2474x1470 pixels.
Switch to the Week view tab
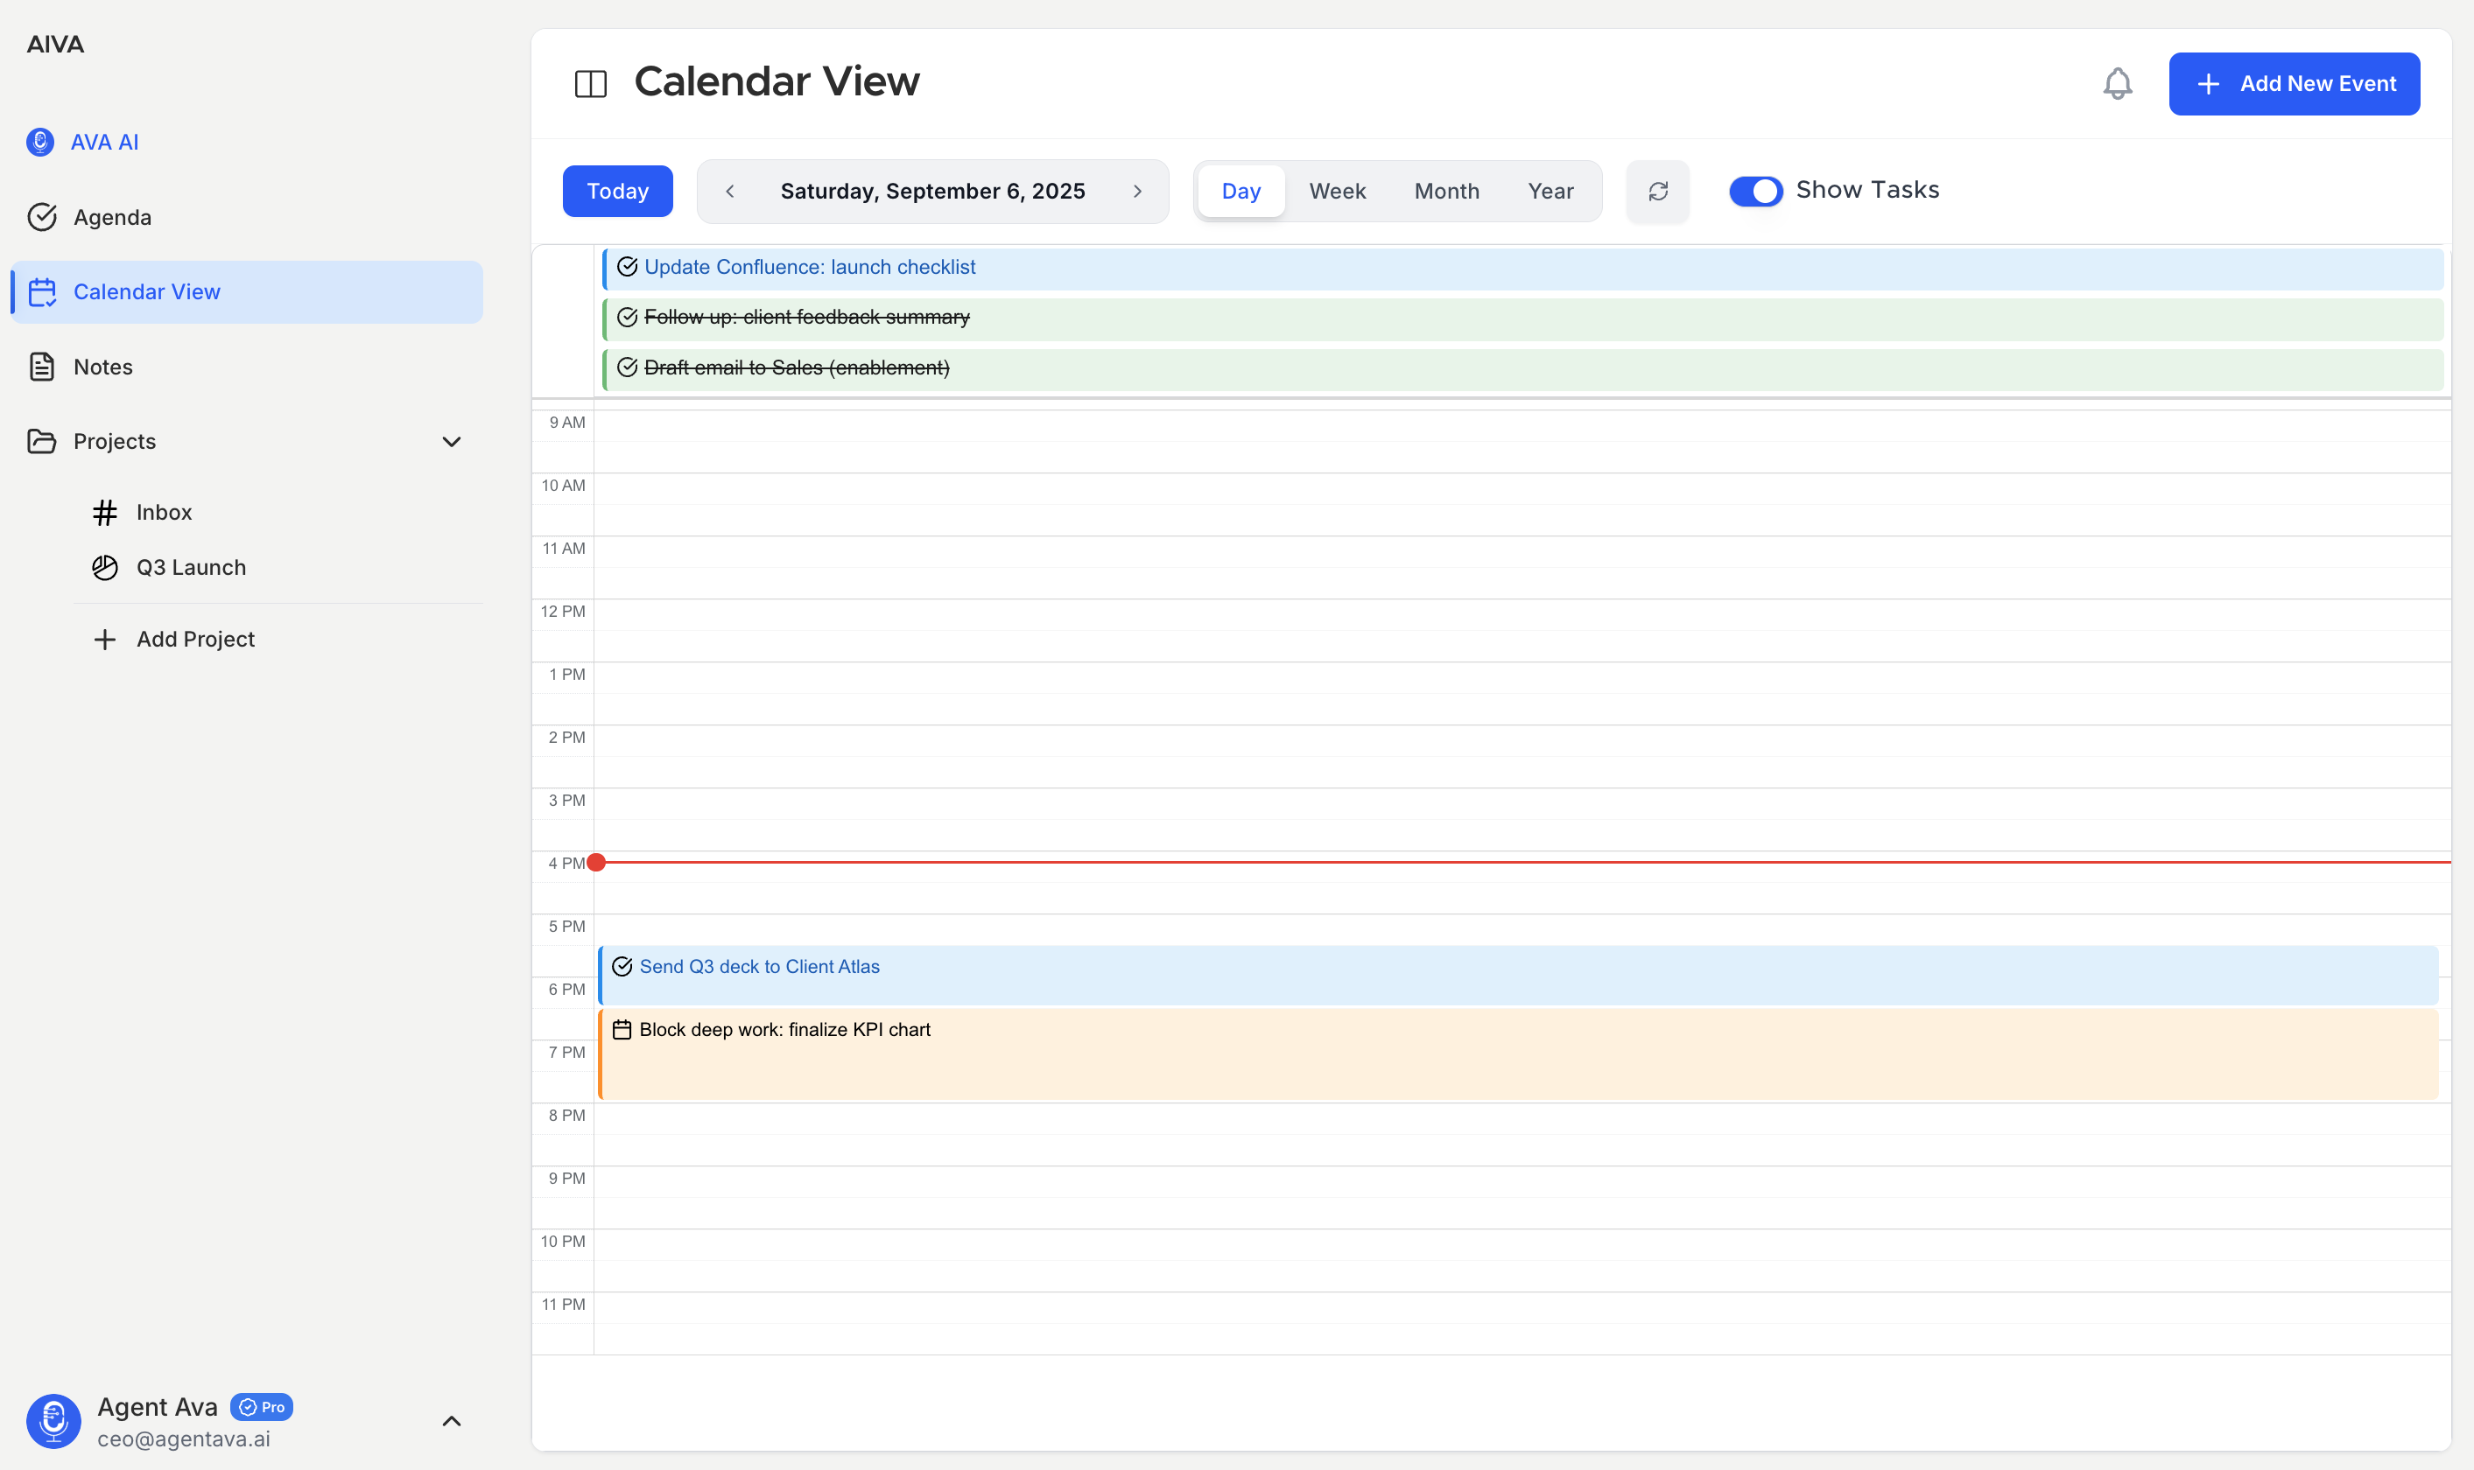(x=1337, y=190)
